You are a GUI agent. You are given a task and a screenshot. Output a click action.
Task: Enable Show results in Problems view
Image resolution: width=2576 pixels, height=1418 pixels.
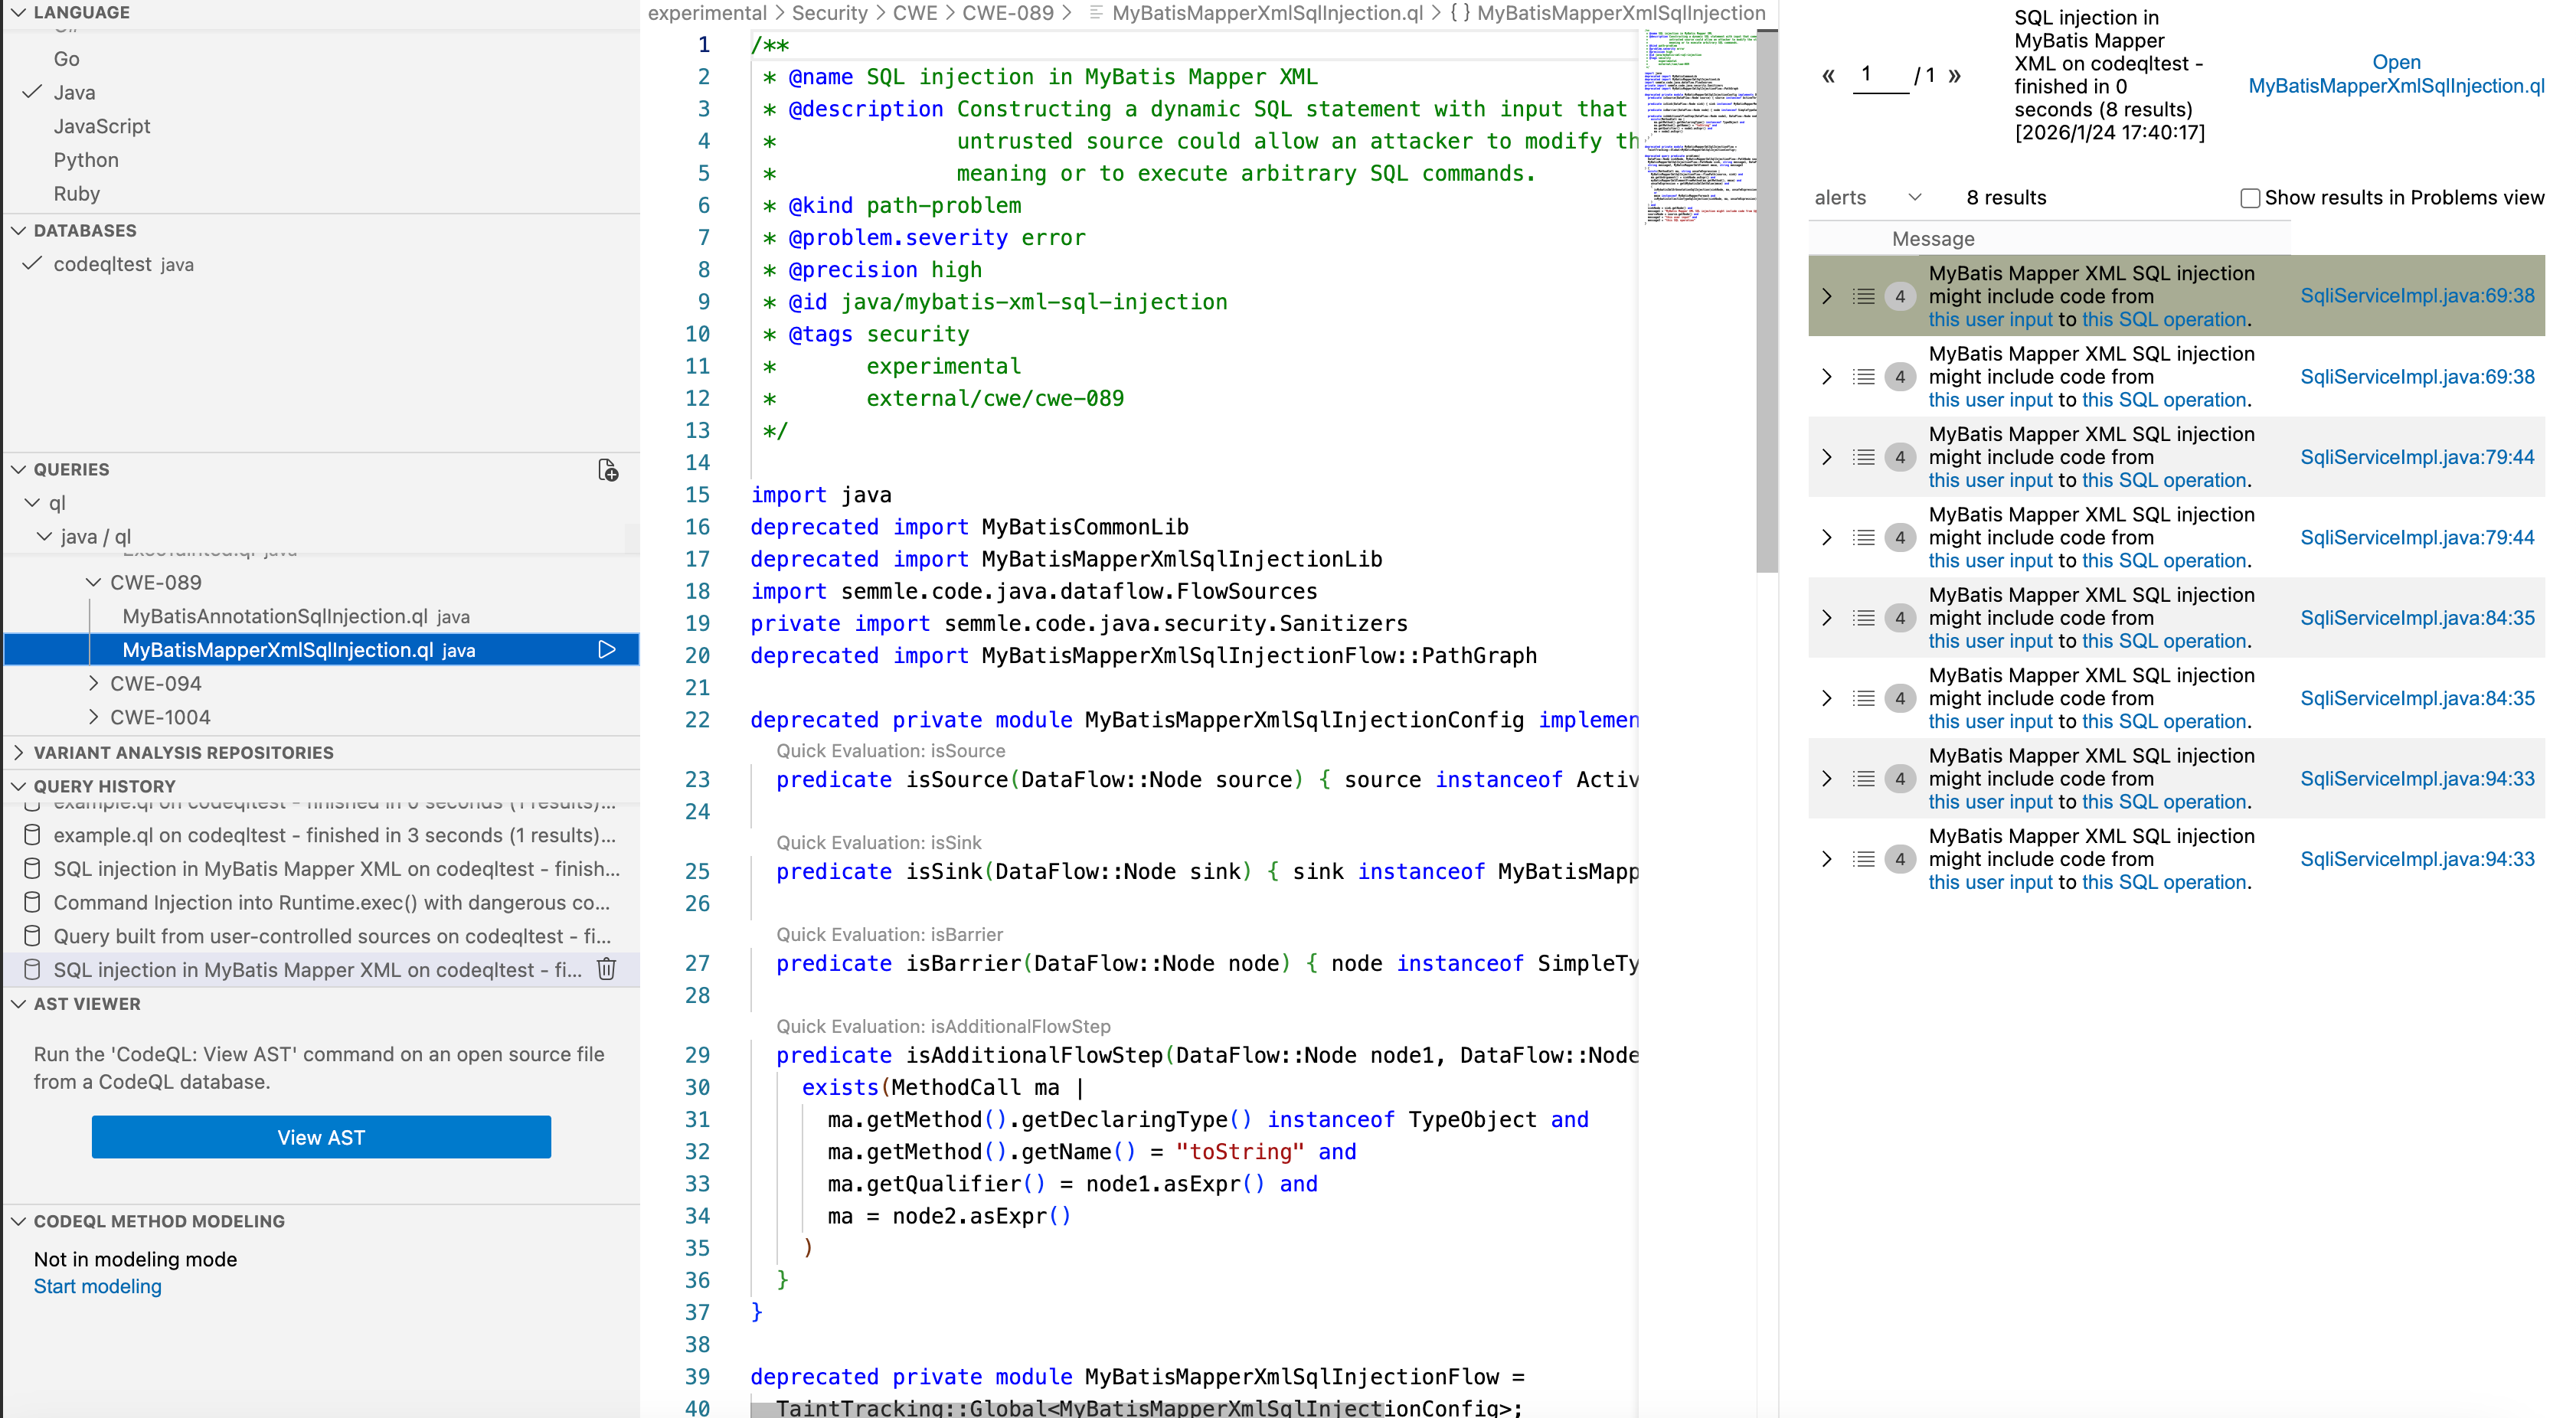click(2249, 198)
